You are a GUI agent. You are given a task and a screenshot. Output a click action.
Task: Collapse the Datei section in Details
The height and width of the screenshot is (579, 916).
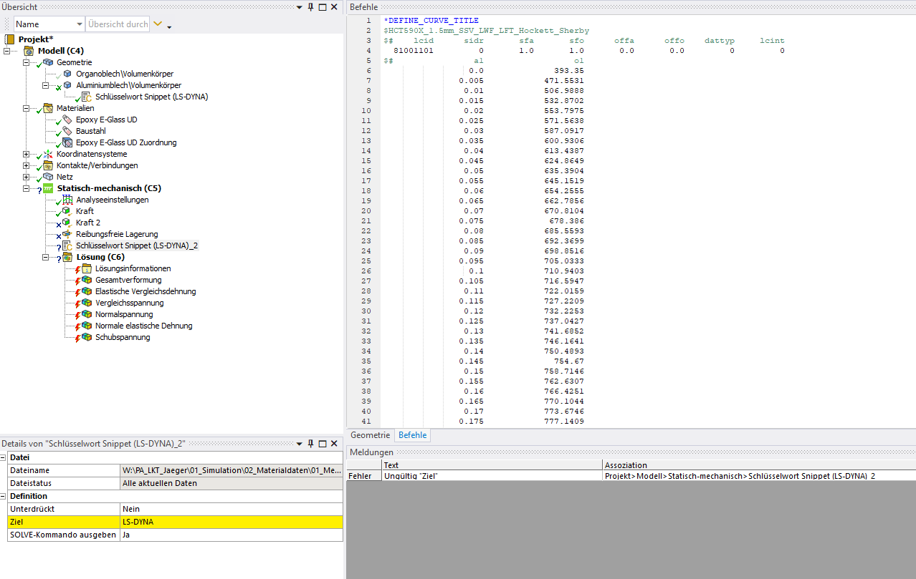[x=4, y=457]
